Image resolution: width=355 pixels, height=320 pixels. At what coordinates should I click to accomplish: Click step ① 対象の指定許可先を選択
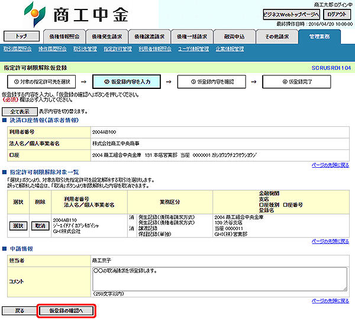tap(41, 82)
